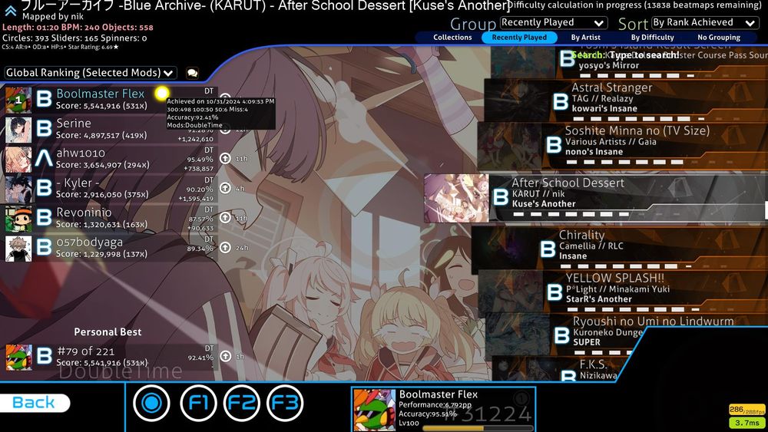768x432 pixels.
Task: Open ahw1010's score of 3,654,907
Action: click(x=110, y=160)
